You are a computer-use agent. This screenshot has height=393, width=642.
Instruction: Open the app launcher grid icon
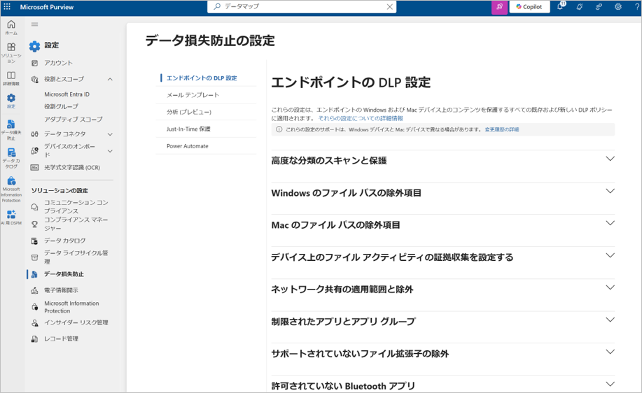[x=7, y=6]
